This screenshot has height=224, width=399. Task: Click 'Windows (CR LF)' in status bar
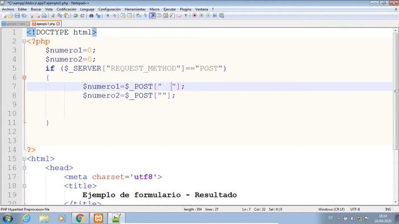pyautogui.click(x=331, y=209)
